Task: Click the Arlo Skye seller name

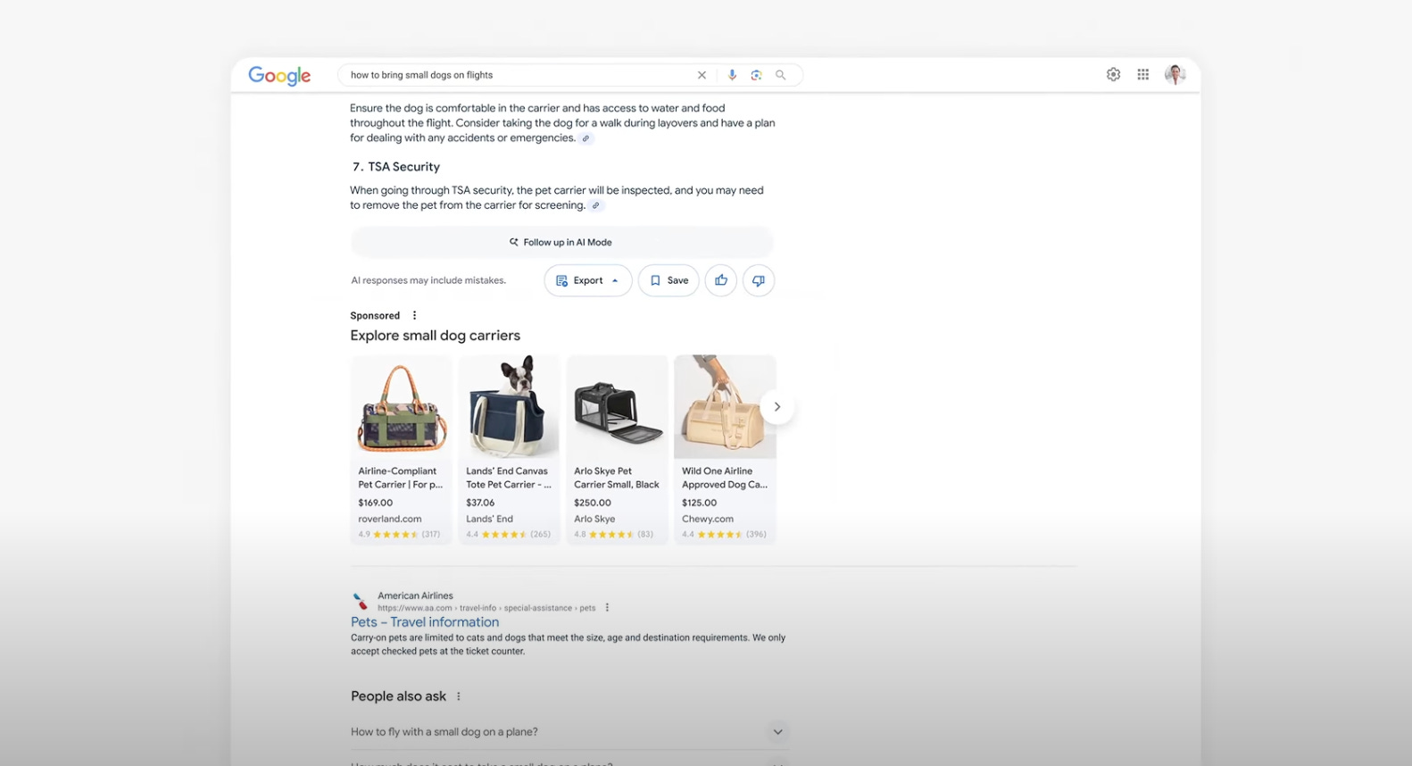Action: [594, 519]
